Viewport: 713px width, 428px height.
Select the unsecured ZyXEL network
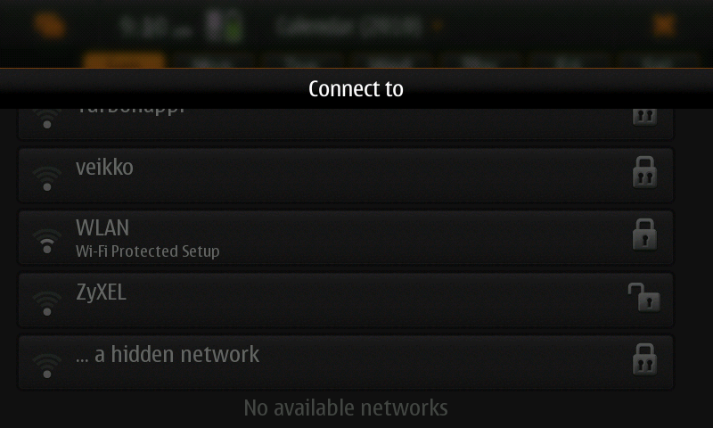346,300
